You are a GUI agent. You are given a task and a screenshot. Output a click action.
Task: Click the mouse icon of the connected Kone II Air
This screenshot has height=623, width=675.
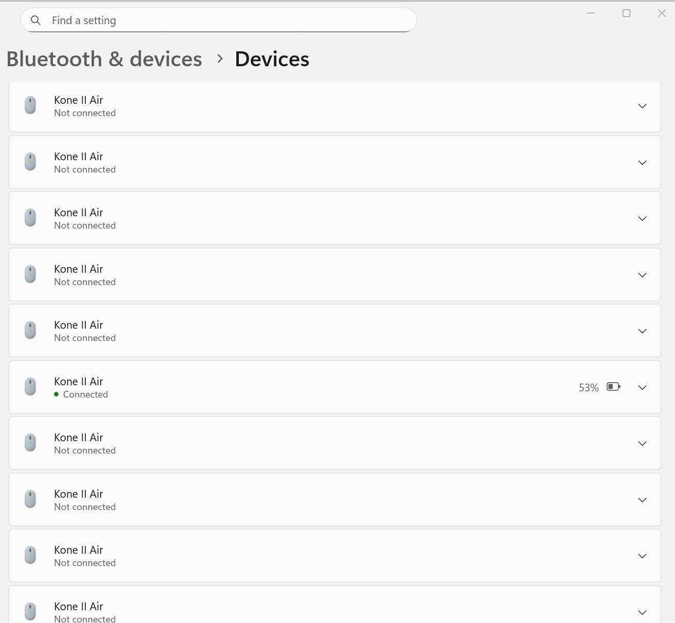click(x=30, y=387)
